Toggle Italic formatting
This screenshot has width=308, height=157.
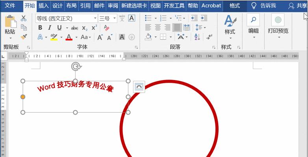50,28
